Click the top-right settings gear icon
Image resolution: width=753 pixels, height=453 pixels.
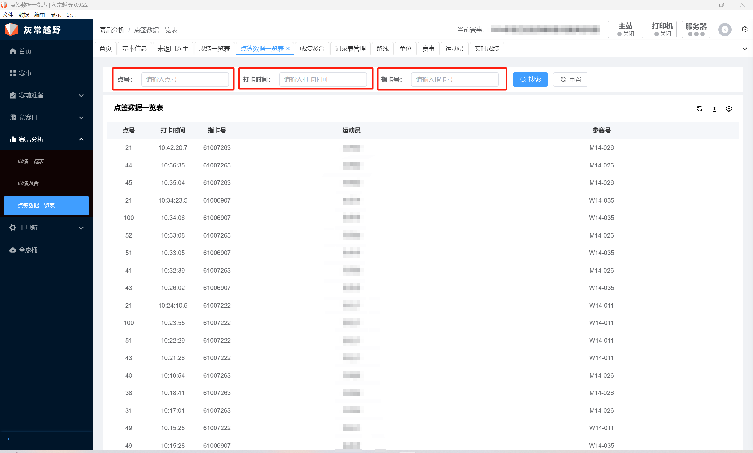pos(744,30)
